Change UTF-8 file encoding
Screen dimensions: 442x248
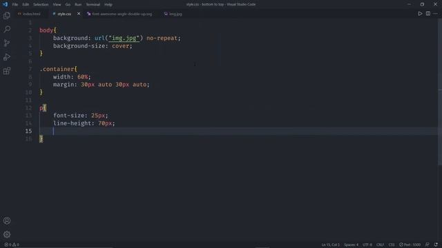coord(367,245)
